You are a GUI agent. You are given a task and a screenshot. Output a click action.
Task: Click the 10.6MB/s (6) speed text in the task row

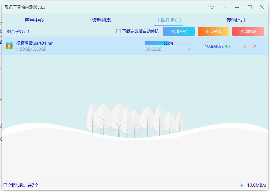point(217,46)
